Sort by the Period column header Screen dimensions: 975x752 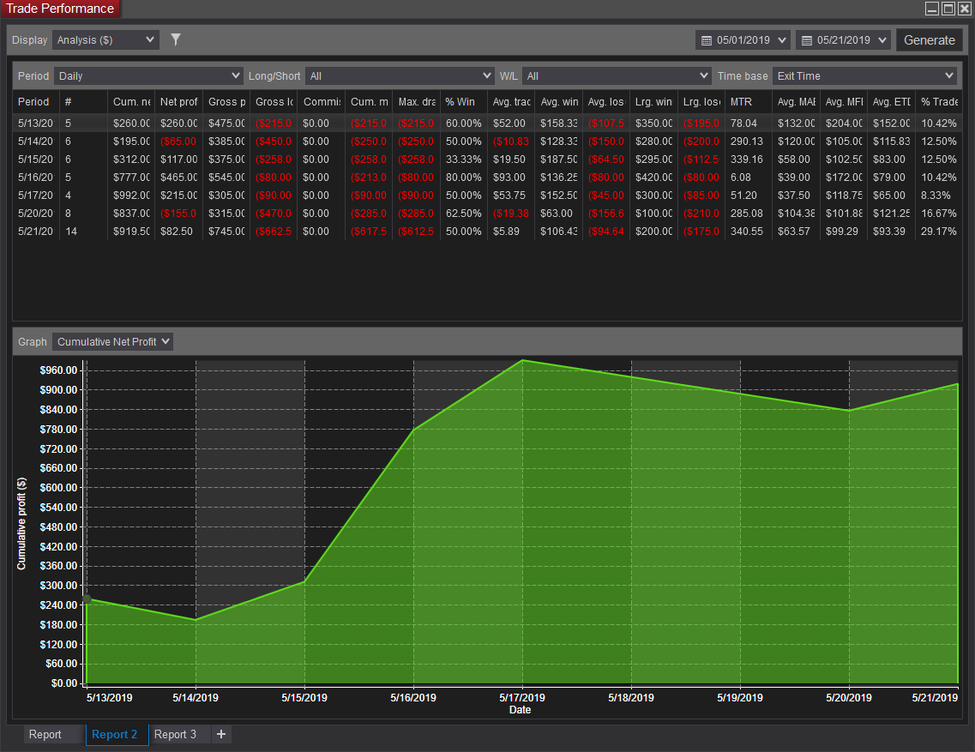pos(35,102)
